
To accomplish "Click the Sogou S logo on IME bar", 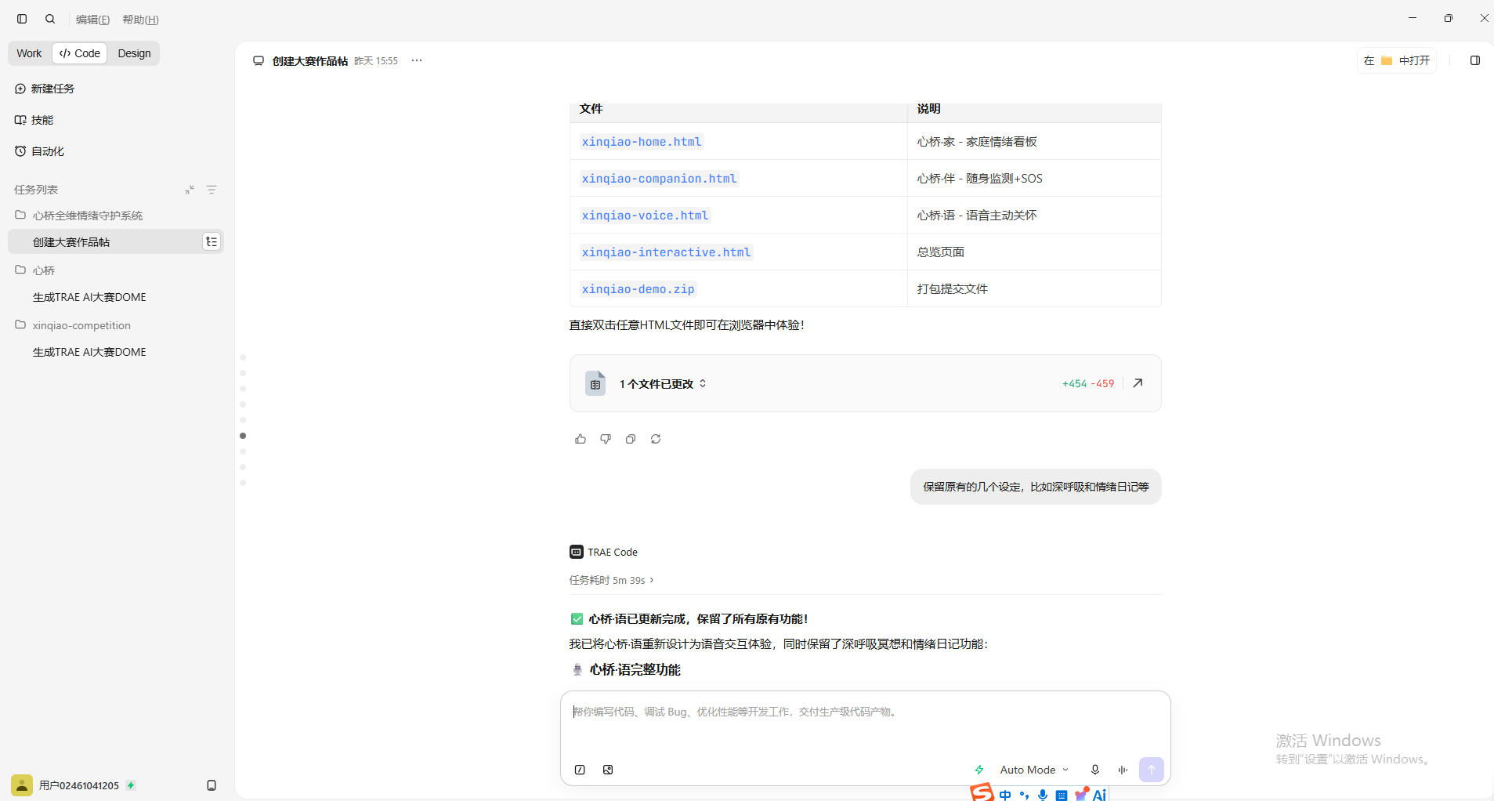I will 982,792.
